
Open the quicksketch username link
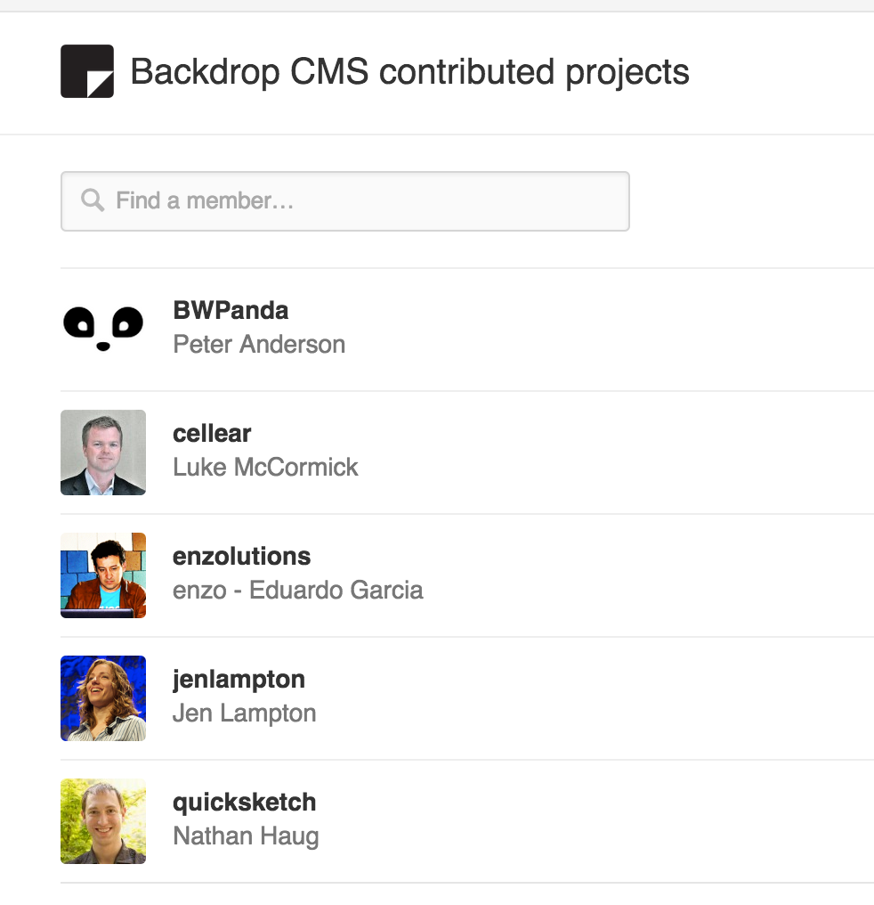[244, 803]
